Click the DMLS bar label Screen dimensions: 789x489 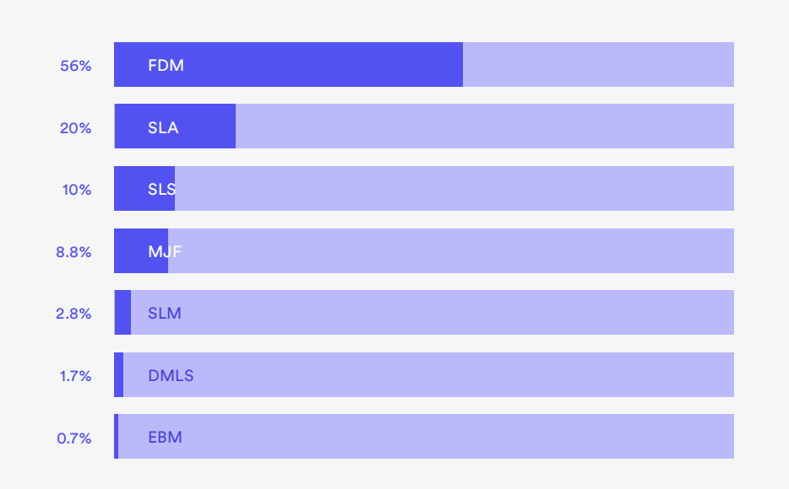(x=171, y=375)
